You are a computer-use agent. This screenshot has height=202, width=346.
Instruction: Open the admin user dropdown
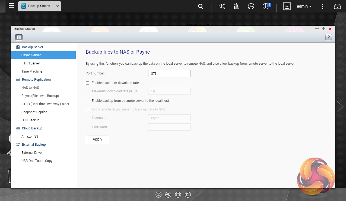pos(304,6)
